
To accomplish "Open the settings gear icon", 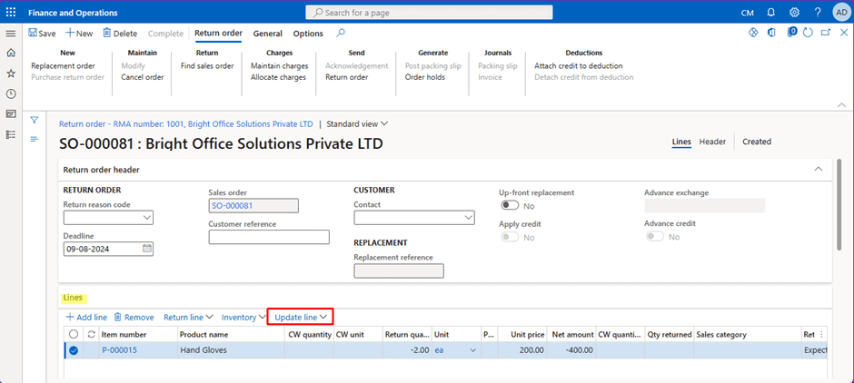I will pyautogui.click(x=794, y=12).
